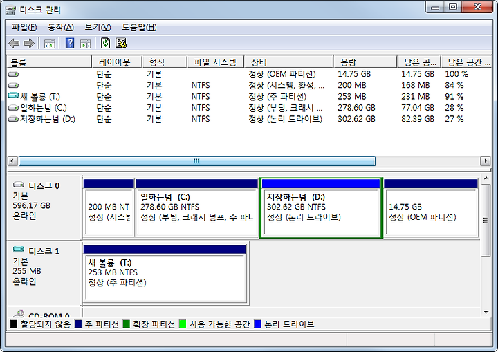
Task: Click the blue 논리 드라이브 legend swatch
Action: (257, 324)
